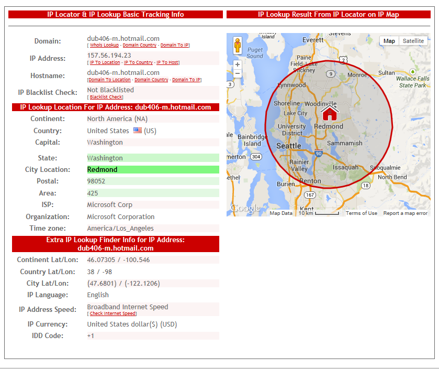Click the route 304 shield on map

[256, 157]
